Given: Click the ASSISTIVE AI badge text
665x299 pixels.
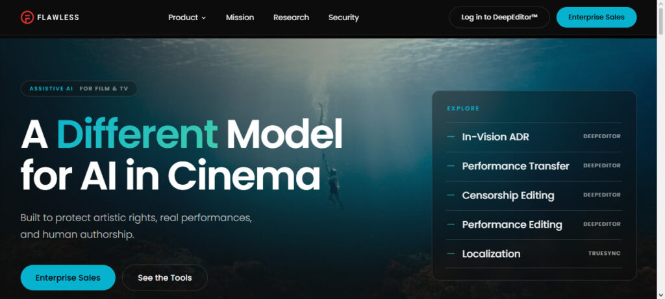Looking at the screenshot, I should pyautogui.click(x=51, y=89).
